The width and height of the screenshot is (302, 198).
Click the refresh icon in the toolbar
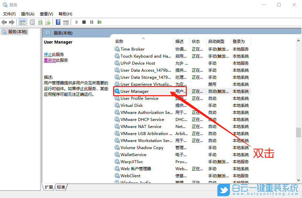coord(41,22)
